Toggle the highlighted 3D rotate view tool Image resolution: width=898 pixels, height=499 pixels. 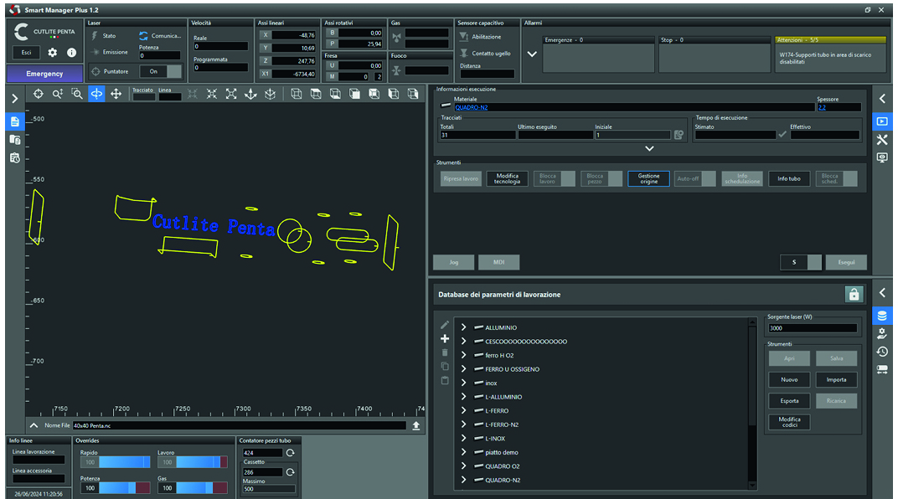[x=97, y=94]
